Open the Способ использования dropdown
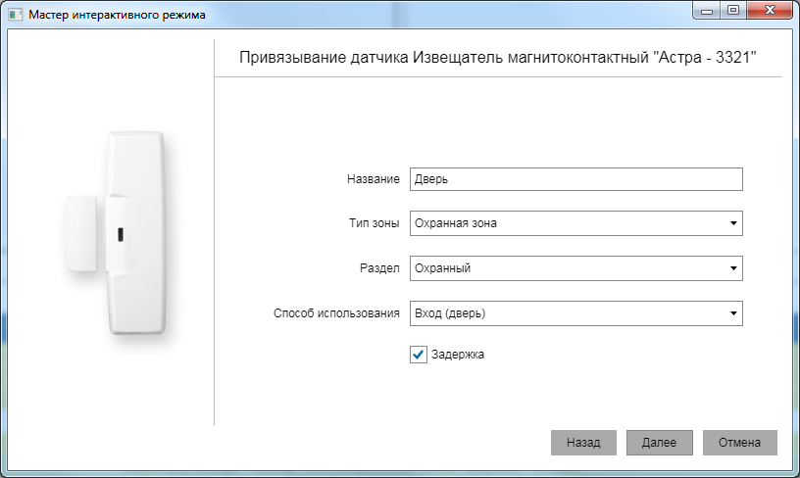 point(576,313)
